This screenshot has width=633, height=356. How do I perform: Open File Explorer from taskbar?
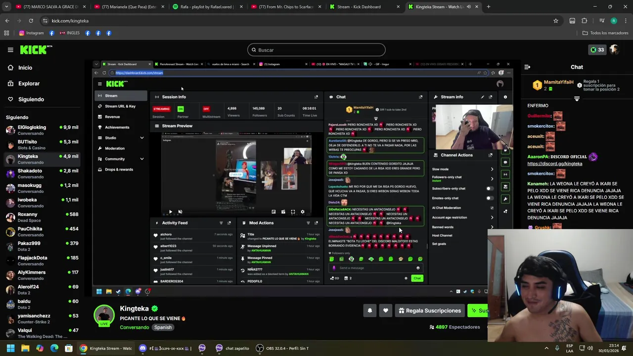pos(25,348)
